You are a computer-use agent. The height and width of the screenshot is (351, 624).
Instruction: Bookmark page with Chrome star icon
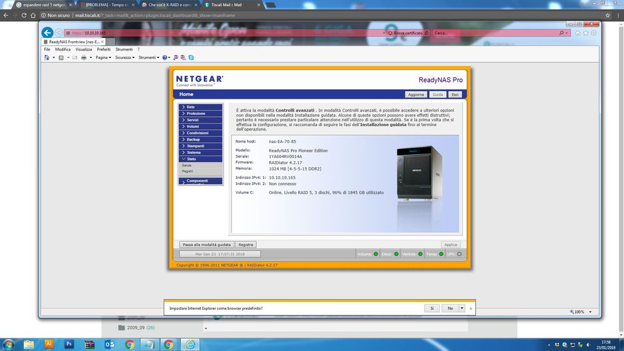coord(608,15)
